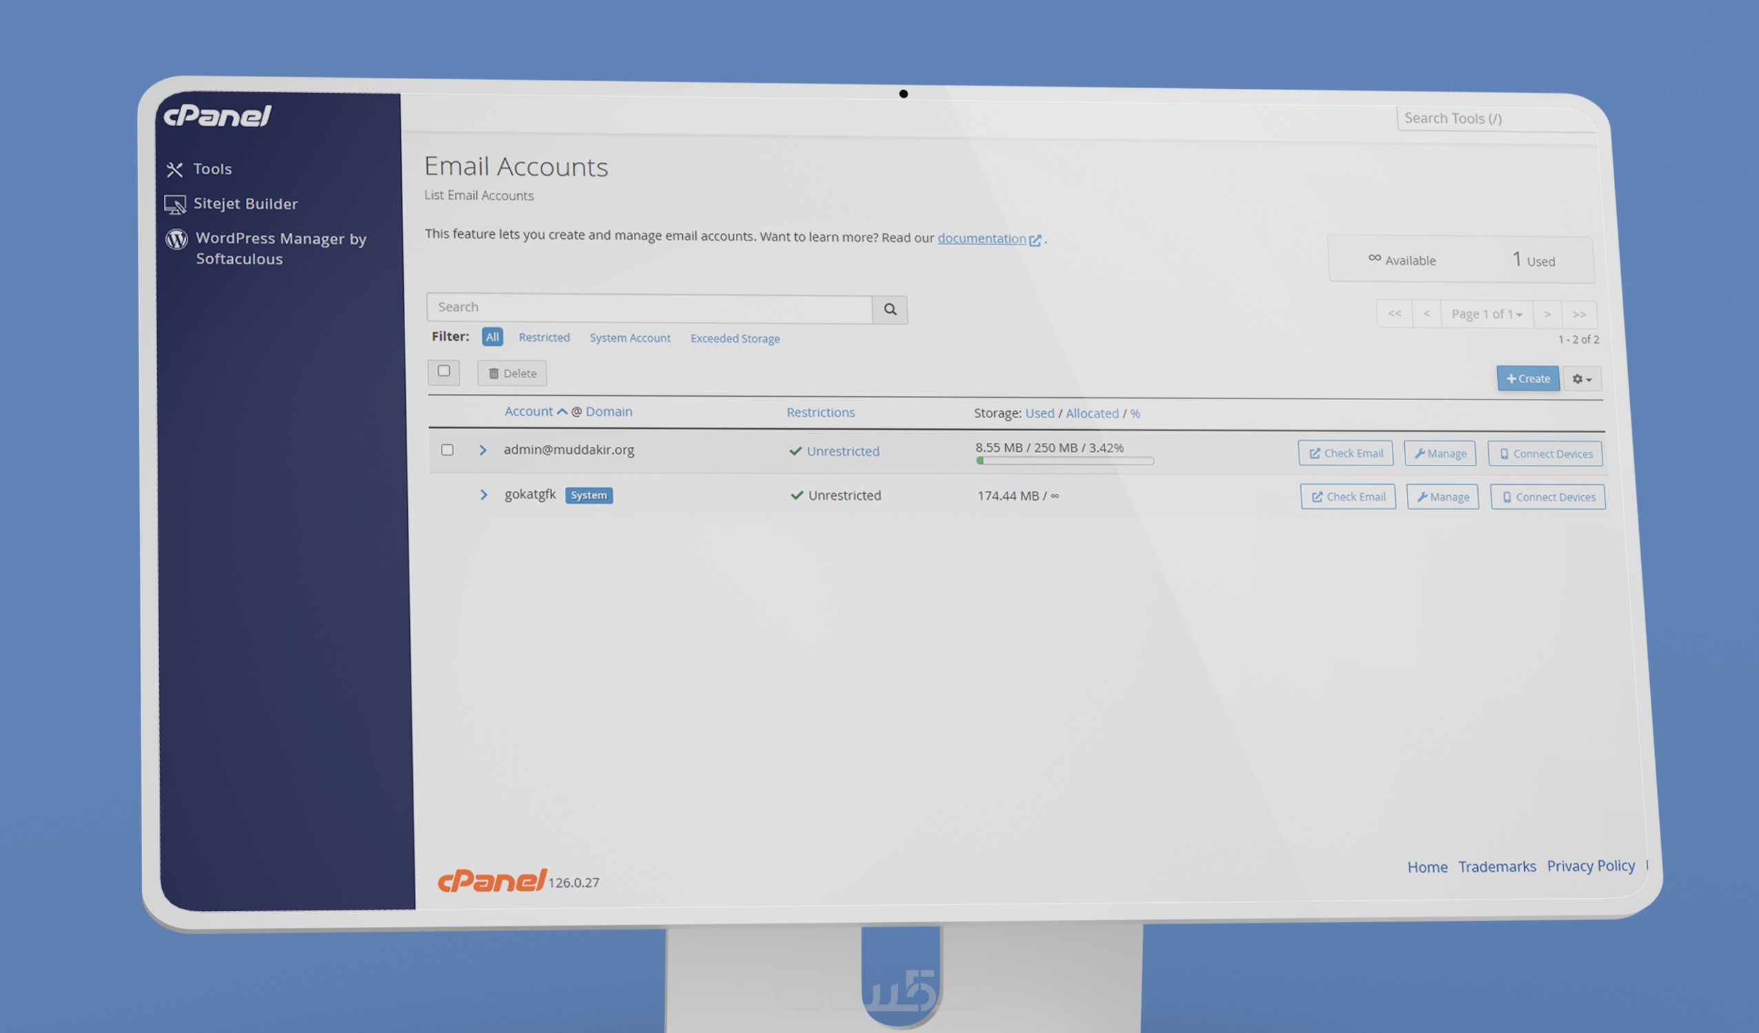Expand the admin@muddakir.org account row
The width and height of the screenshot is (1759, 1033).
[482, 450]
